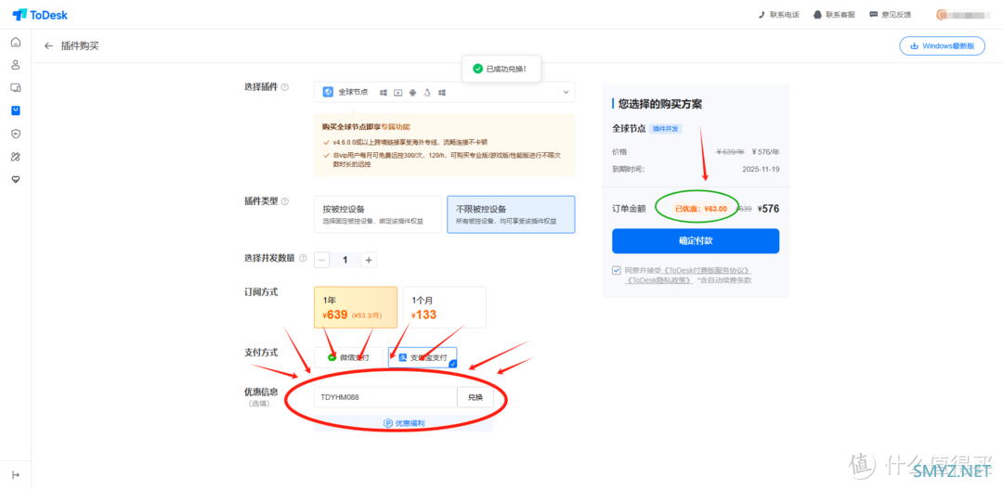Screen dimensions: 1003x489
Task: Choose the 1个月 ¥133 subscription
Action: (x=445, y=307)
